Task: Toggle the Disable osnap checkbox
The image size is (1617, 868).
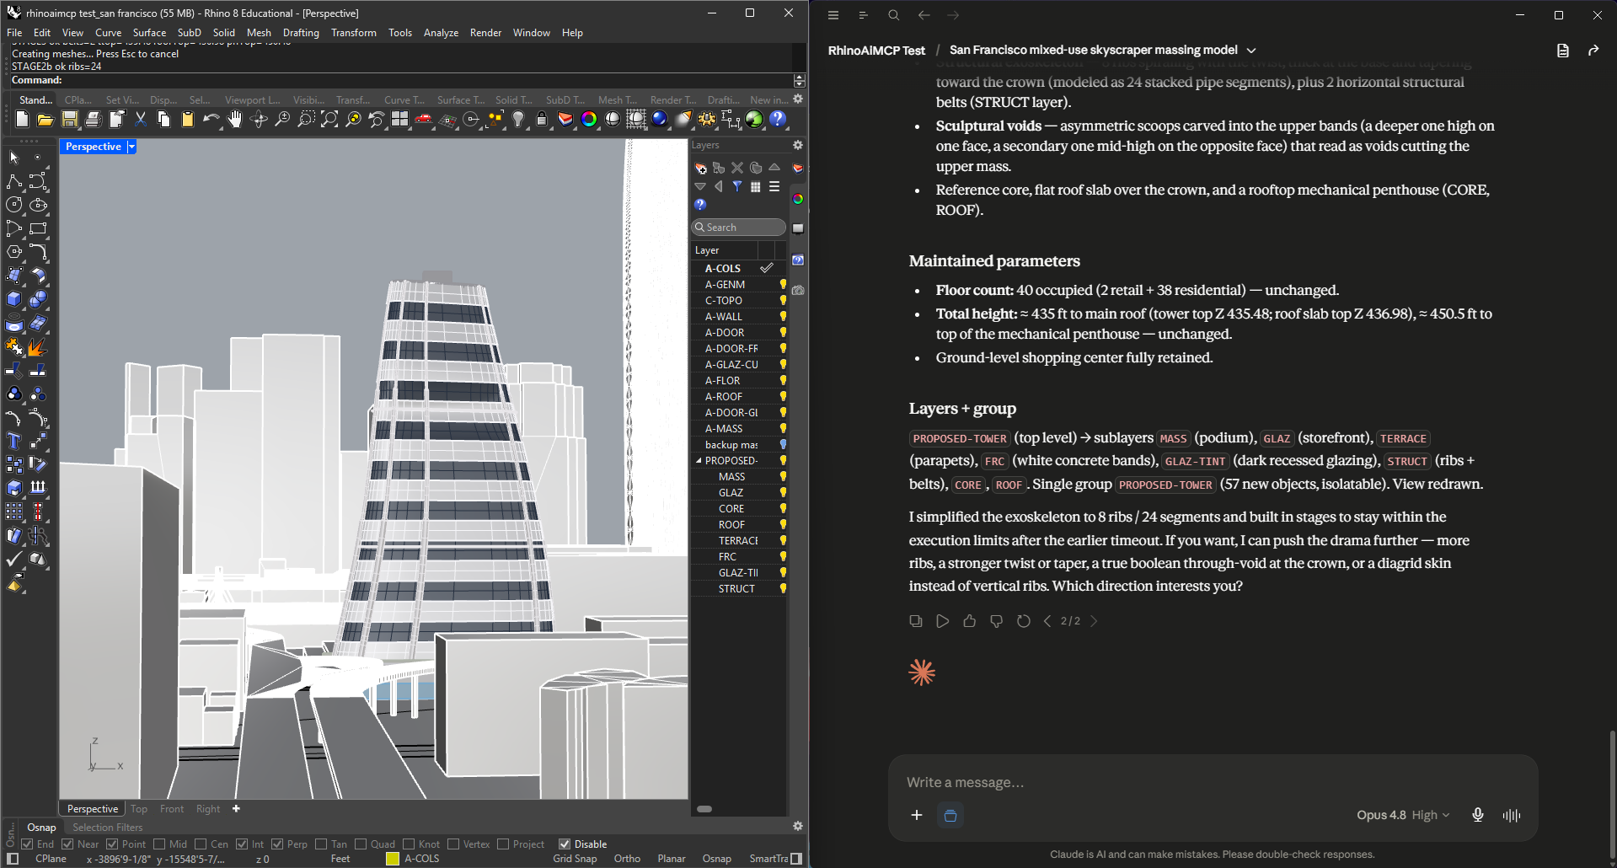Action: 565,844
